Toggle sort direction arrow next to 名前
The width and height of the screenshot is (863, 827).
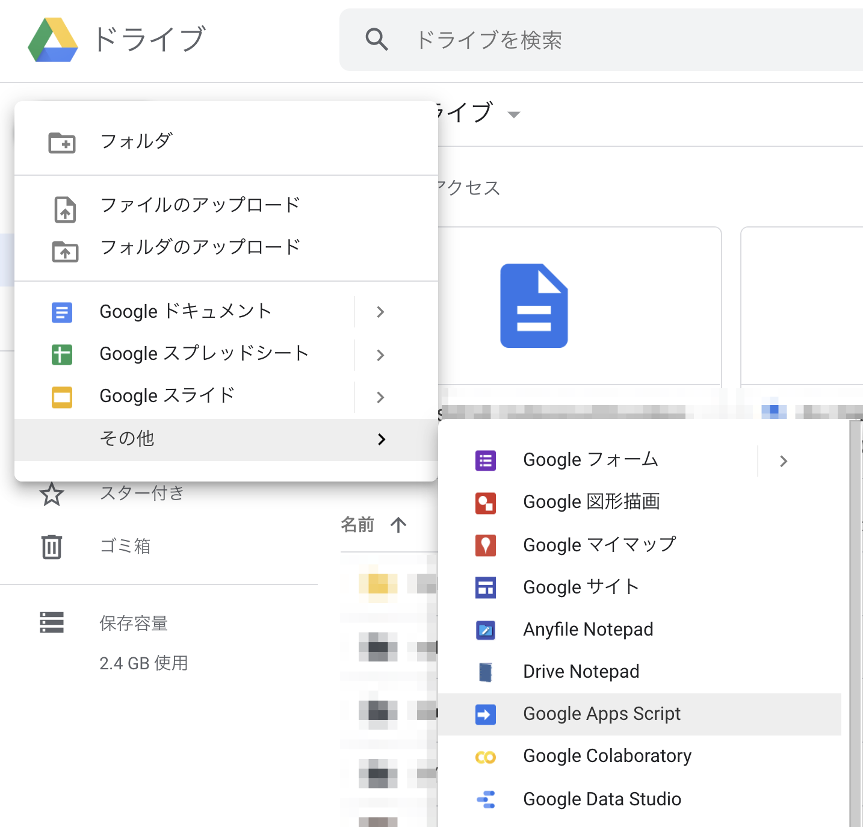click(398, 525)
